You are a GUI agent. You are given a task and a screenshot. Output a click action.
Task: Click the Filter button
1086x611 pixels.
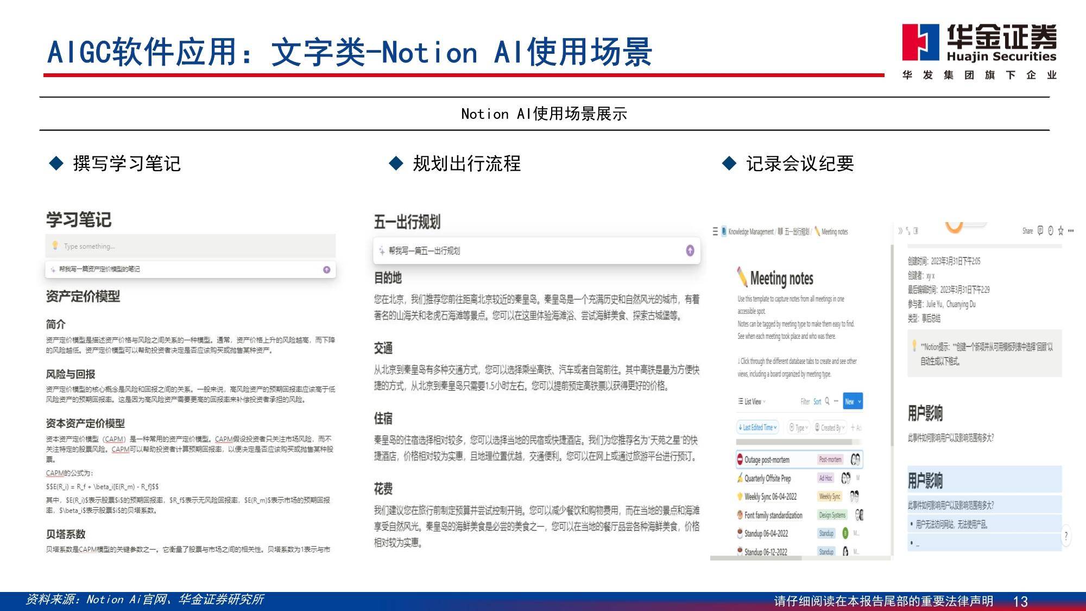pyautogui.click(x=805, y=401)
